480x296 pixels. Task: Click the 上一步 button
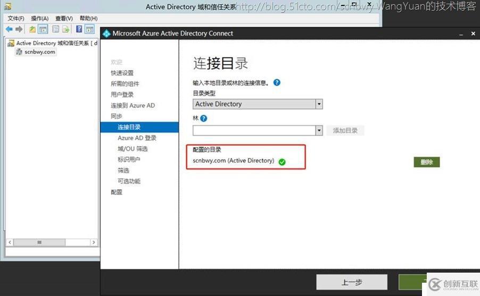click(x=351, y=282)
